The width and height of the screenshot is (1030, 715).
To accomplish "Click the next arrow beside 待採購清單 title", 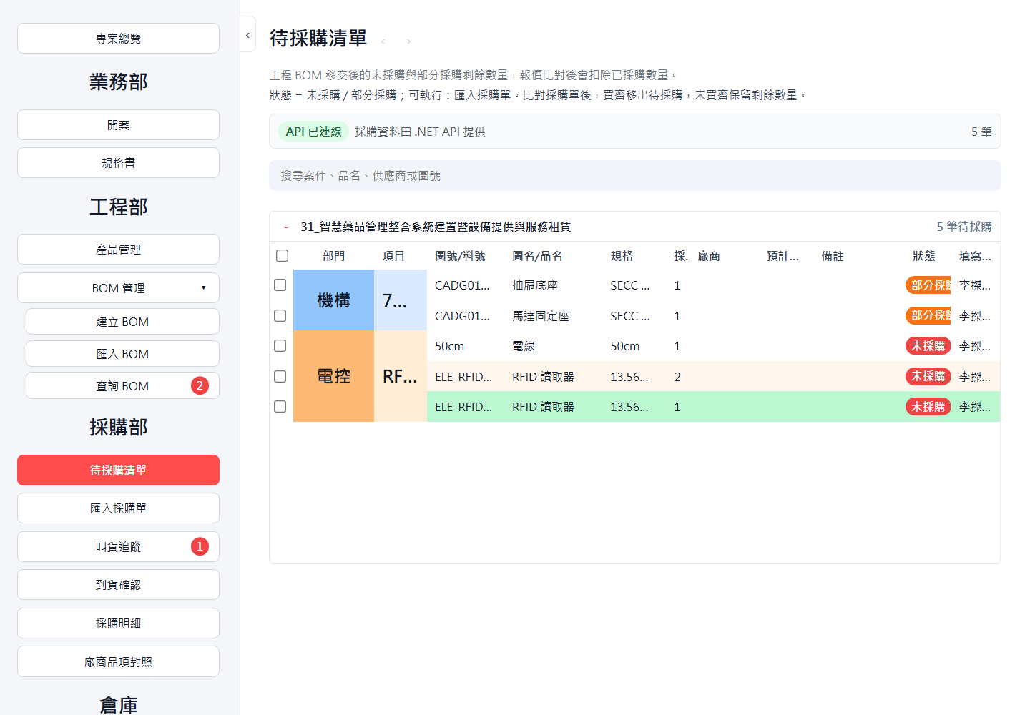I will coord(408,41).
